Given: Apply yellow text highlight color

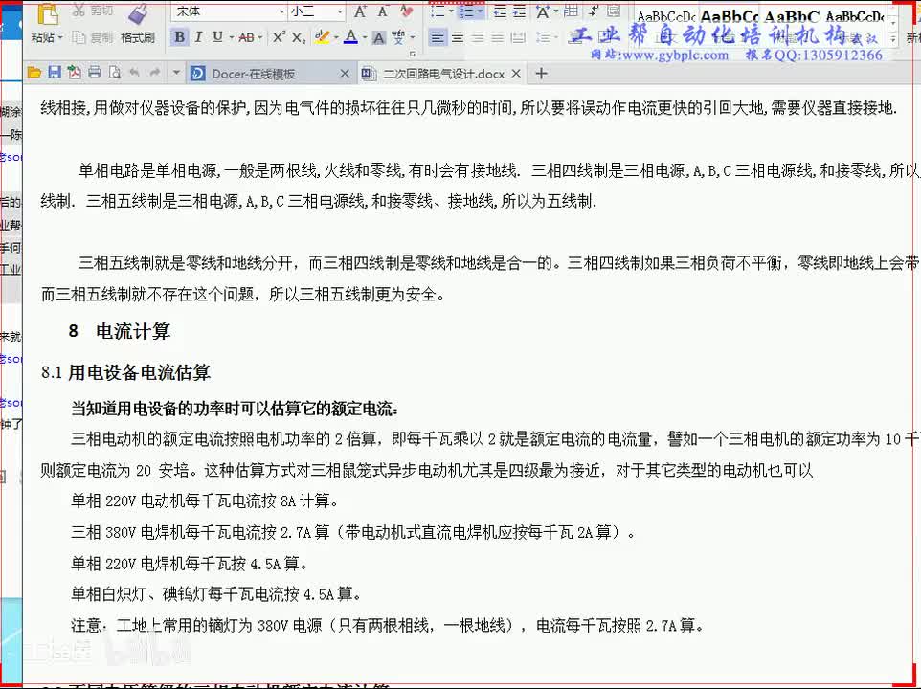Looking at the screenshot, I should (322, 37).
